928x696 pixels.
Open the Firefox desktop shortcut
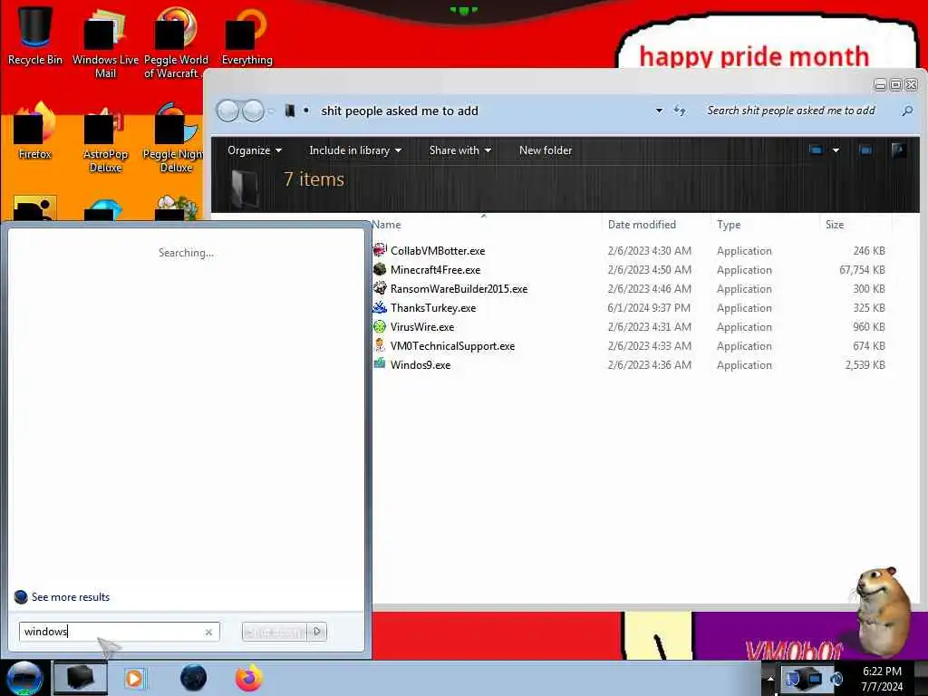pyautogui.click(x=35, y=131)
